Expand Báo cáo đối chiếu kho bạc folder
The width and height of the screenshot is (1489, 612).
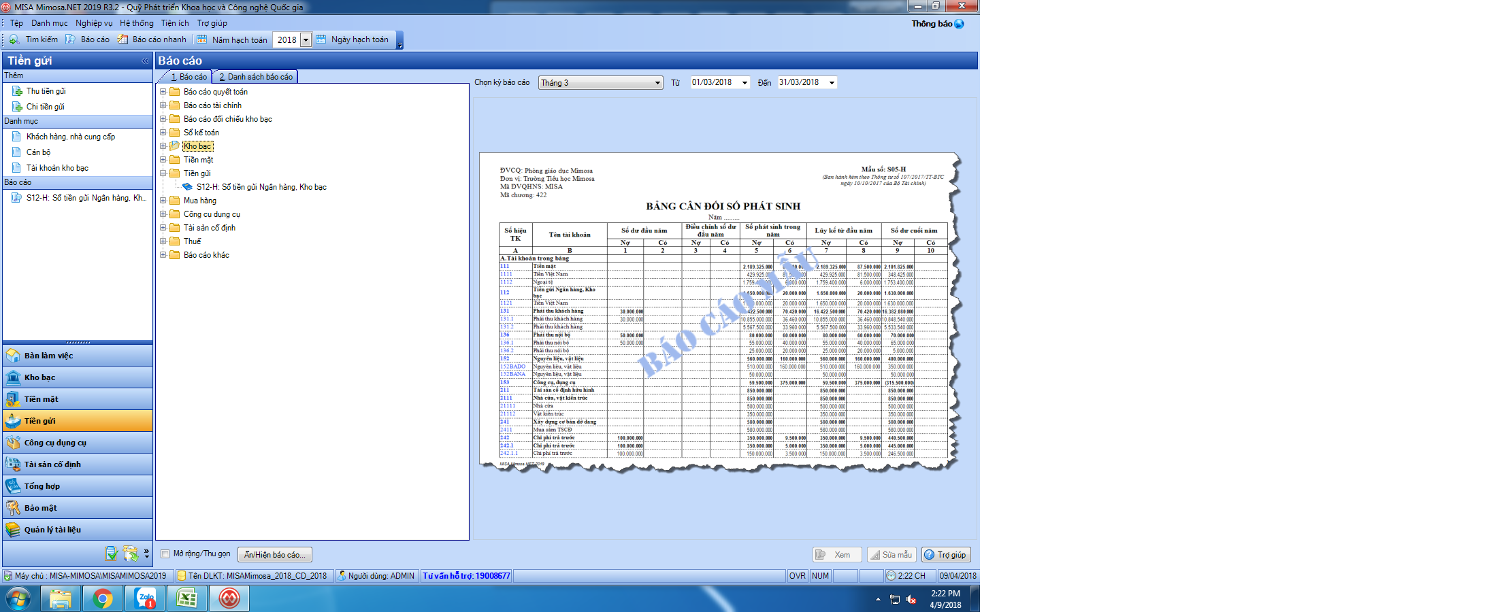[x=163, y=119]
